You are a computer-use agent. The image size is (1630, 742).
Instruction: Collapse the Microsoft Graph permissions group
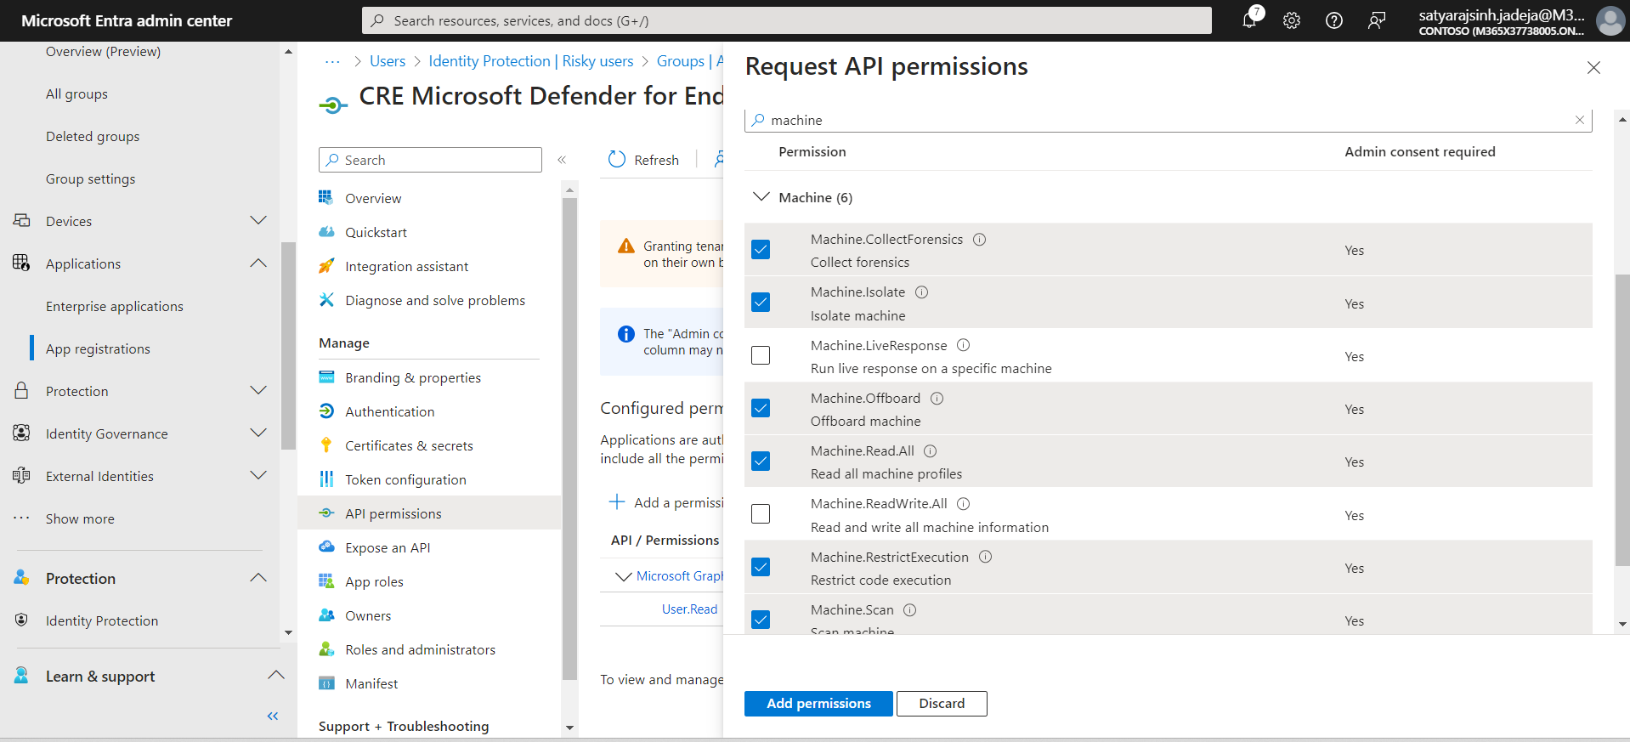tap(623, 576)
